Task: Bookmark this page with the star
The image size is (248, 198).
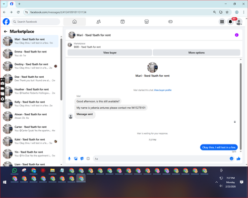Action: coord(227,12)
